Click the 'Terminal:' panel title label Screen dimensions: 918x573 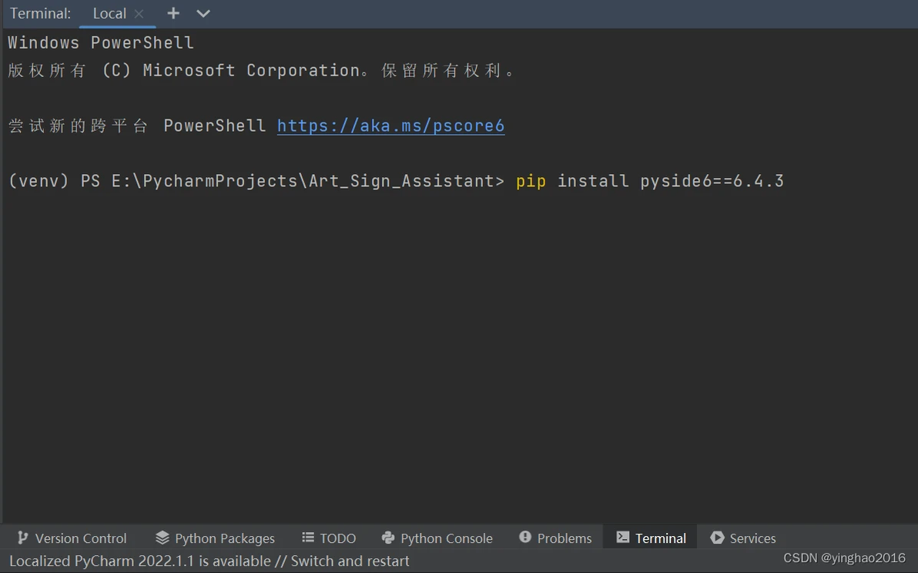tap(40, 14)
